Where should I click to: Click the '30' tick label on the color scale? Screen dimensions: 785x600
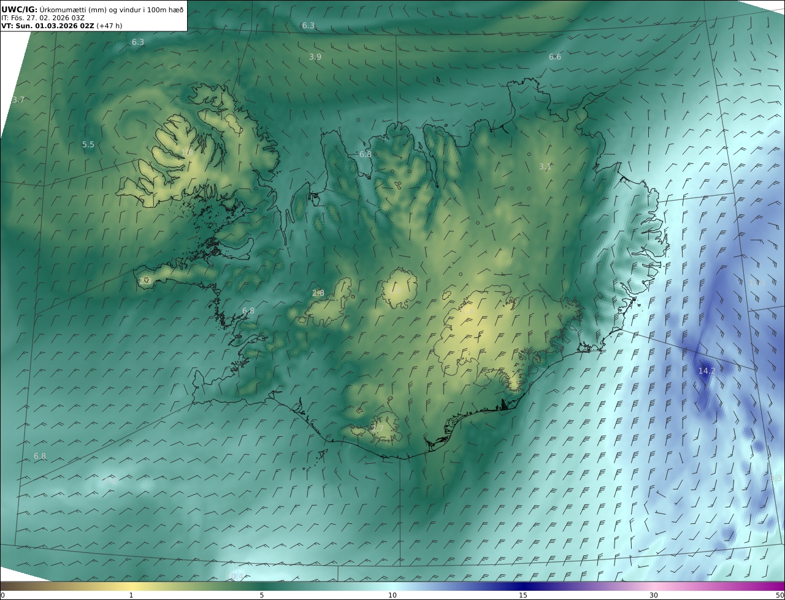coord(654,595)
